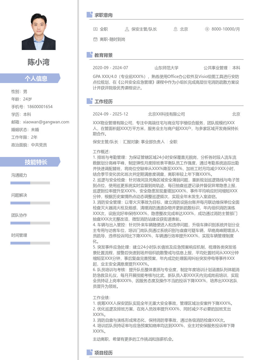
Task: Click the 个人信息 section banner
Action: click(x=30, y=78)
